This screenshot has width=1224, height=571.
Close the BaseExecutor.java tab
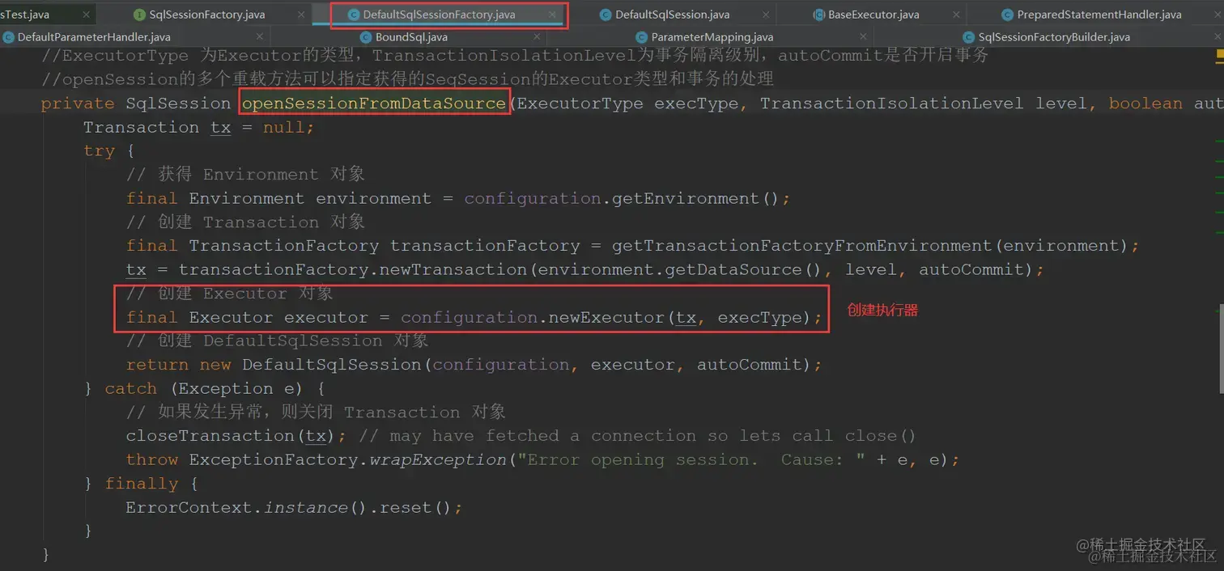point(958,15)
